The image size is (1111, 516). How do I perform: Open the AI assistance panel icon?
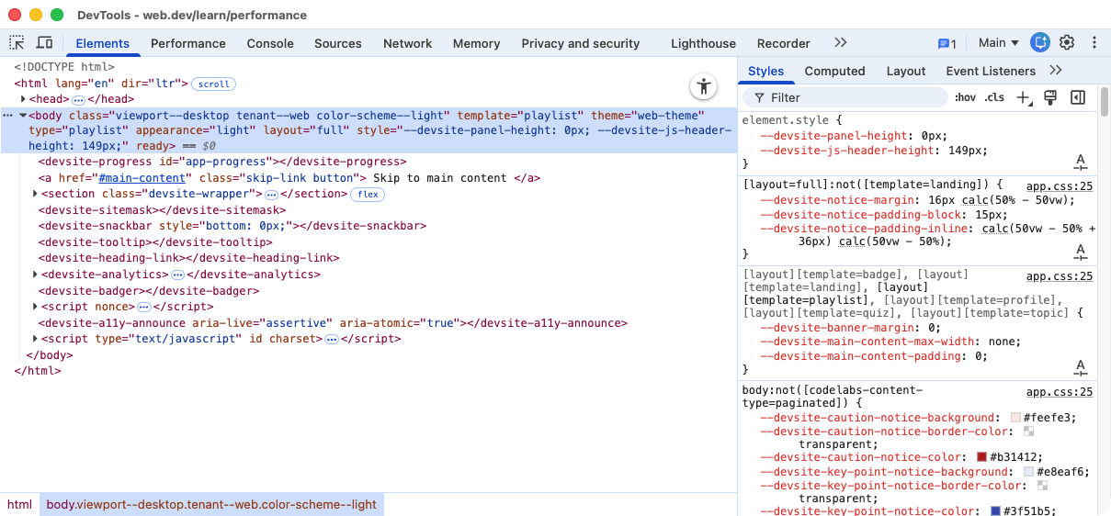pyautogui.click(x=1040, y=42)
